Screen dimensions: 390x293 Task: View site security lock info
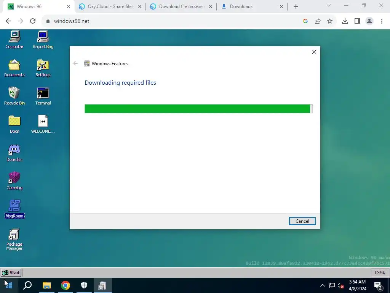48,21
